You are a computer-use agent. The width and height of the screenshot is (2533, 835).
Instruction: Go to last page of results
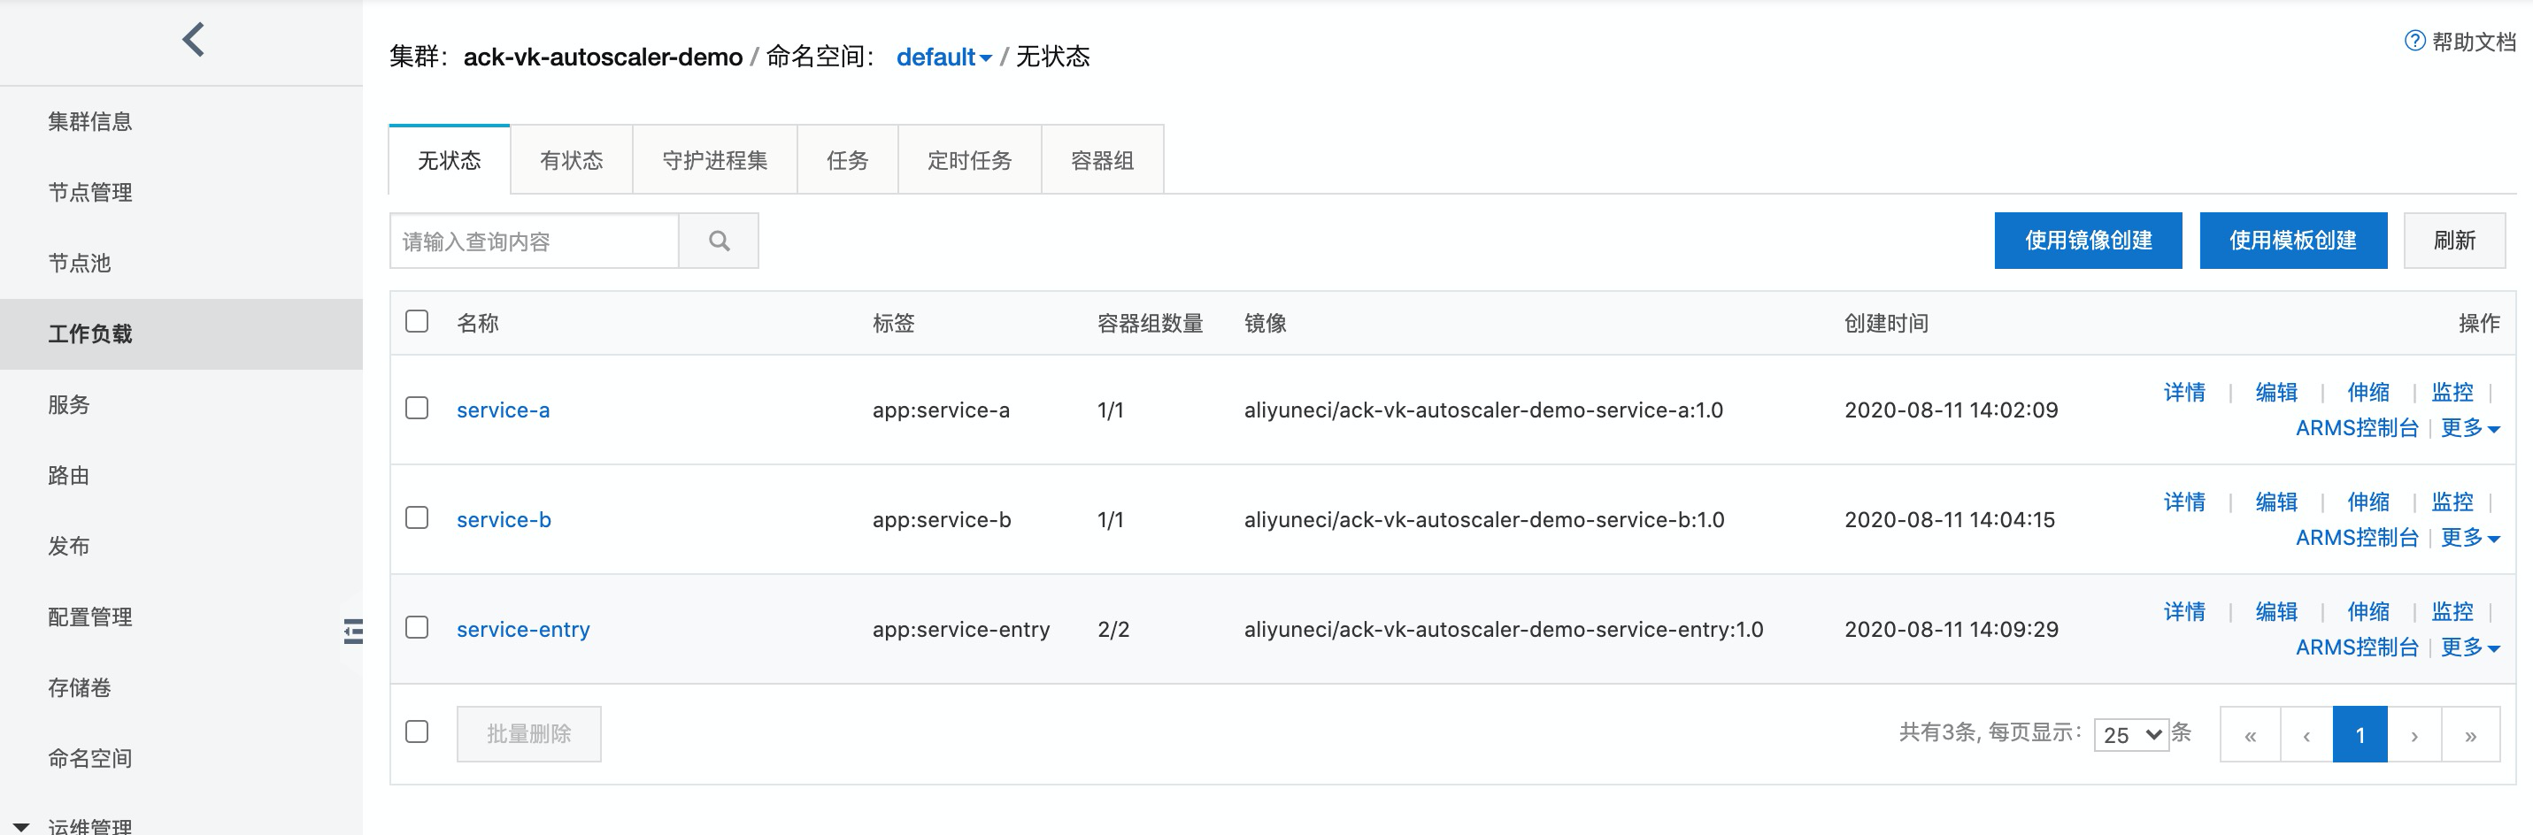tap(2470, 734)
